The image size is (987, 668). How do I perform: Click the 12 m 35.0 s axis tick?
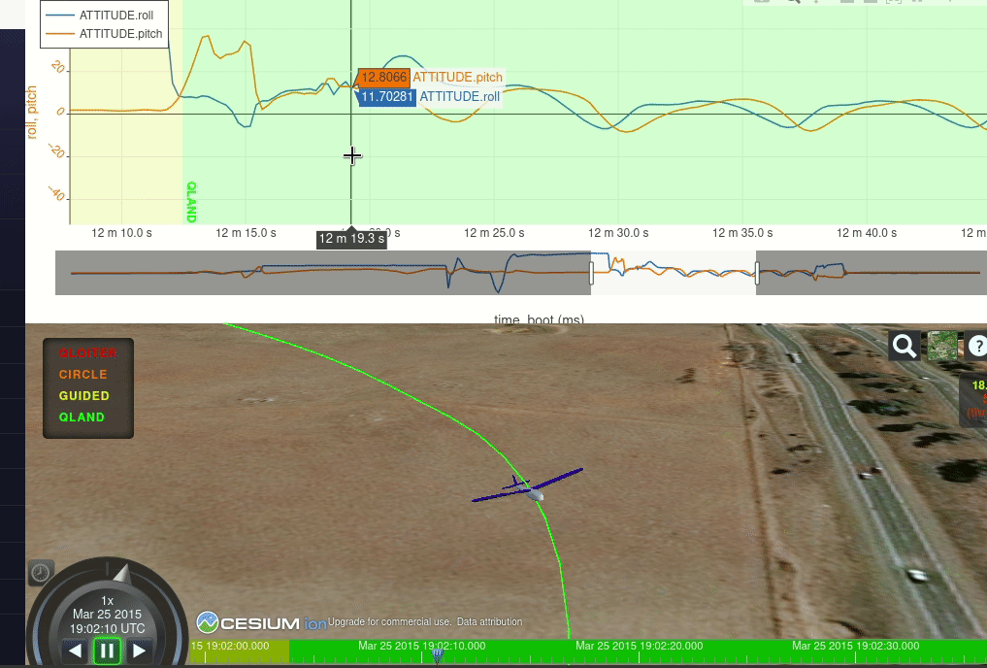742,233
